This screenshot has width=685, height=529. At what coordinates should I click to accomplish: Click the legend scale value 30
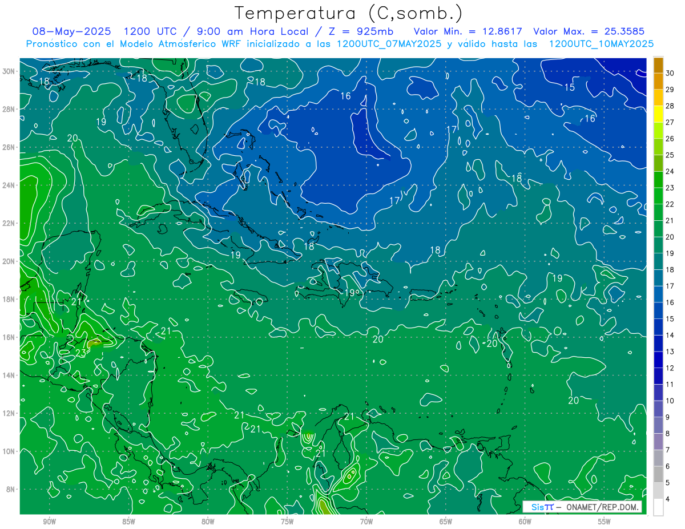[670, 72]
